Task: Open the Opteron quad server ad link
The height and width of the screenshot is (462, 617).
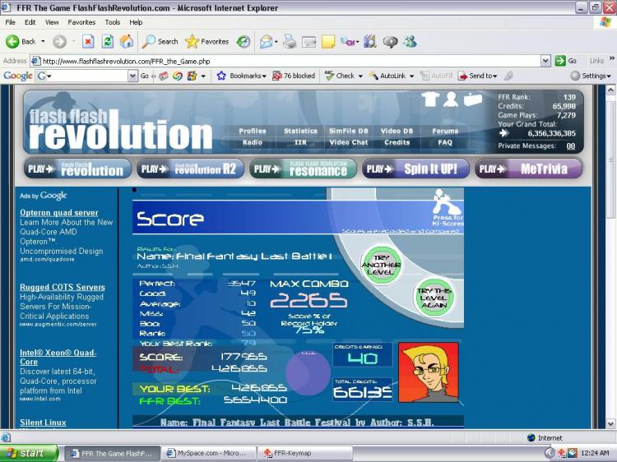Action: click(58, 213)
